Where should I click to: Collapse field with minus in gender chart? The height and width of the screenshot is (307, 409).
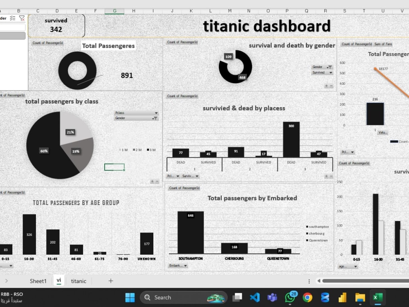(x=331, y=86)
